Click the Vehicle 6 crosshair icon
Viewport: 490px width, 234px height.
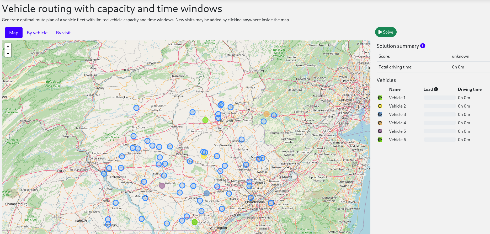tap(380, 140)
